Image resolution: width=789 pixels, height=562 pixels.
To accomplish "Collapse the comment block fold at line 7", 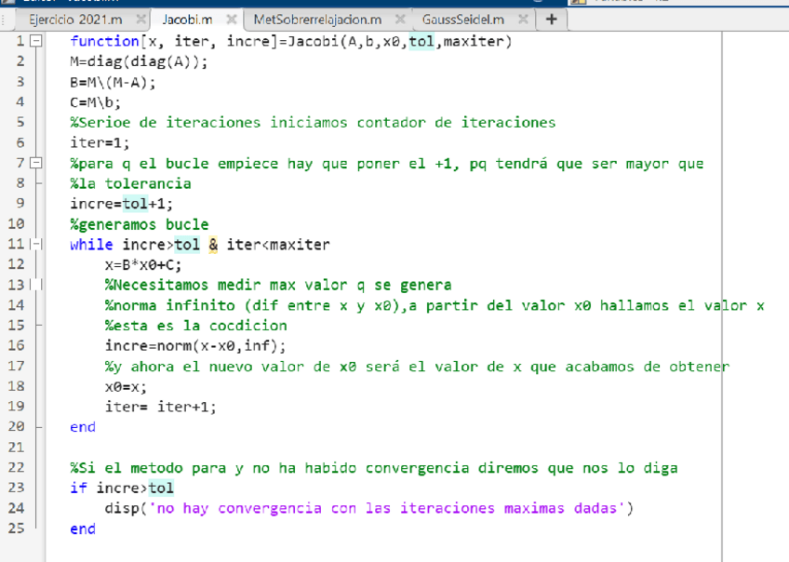I will click(35, 164).
